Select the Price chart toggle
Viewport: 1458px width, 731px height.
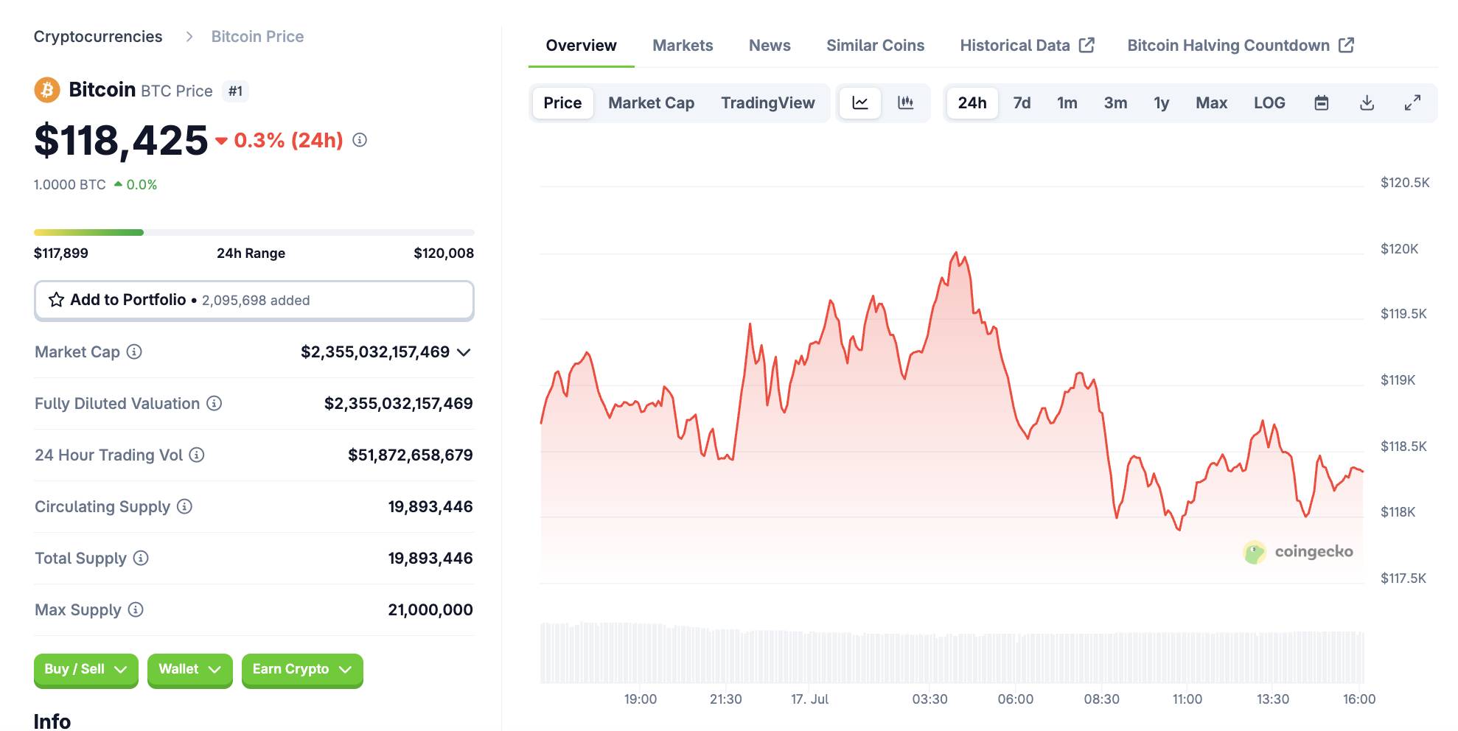click(562, 103)
